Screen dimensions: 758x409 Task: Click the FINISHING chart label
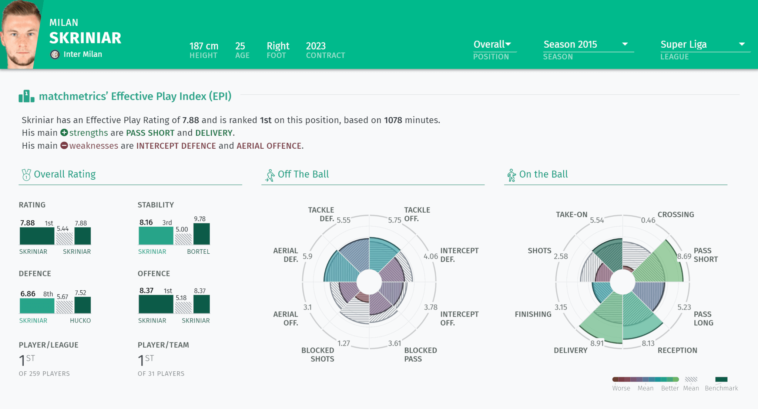tap(533, 314)
